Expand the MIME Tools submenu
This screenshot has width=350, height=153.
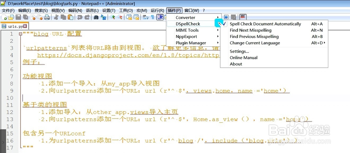[x=194, y=30]
